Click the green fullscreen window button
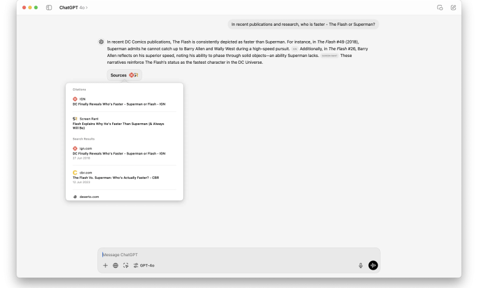The width and height of the screenshot is (478, 288). pyautogui.click(x=36, y=7)
